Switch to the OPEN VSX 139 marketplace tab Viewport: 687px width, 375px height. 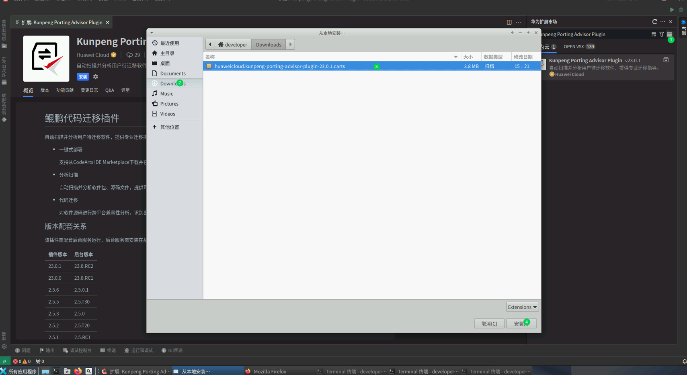tap(579, 47)
